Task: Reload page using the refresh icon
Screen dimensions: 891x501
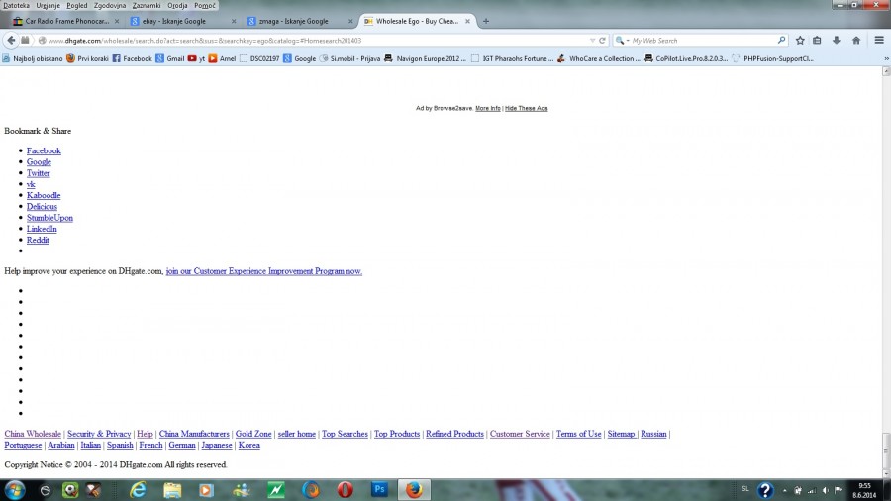Action: (602, 41)
